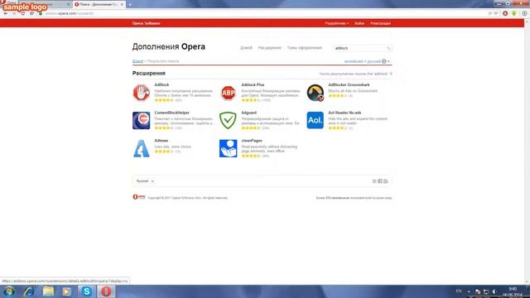
Task: Click the search magnifier icon
Action: pyautogui.click(x=388, y=48)
